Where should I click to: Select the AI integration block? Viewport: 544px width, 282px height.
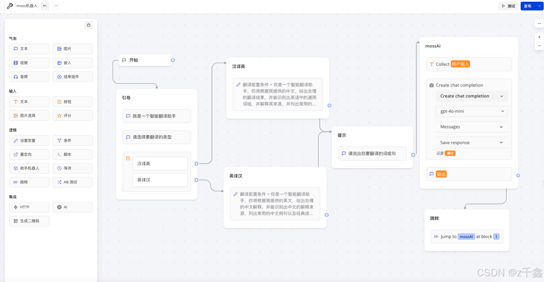(72, 207)
